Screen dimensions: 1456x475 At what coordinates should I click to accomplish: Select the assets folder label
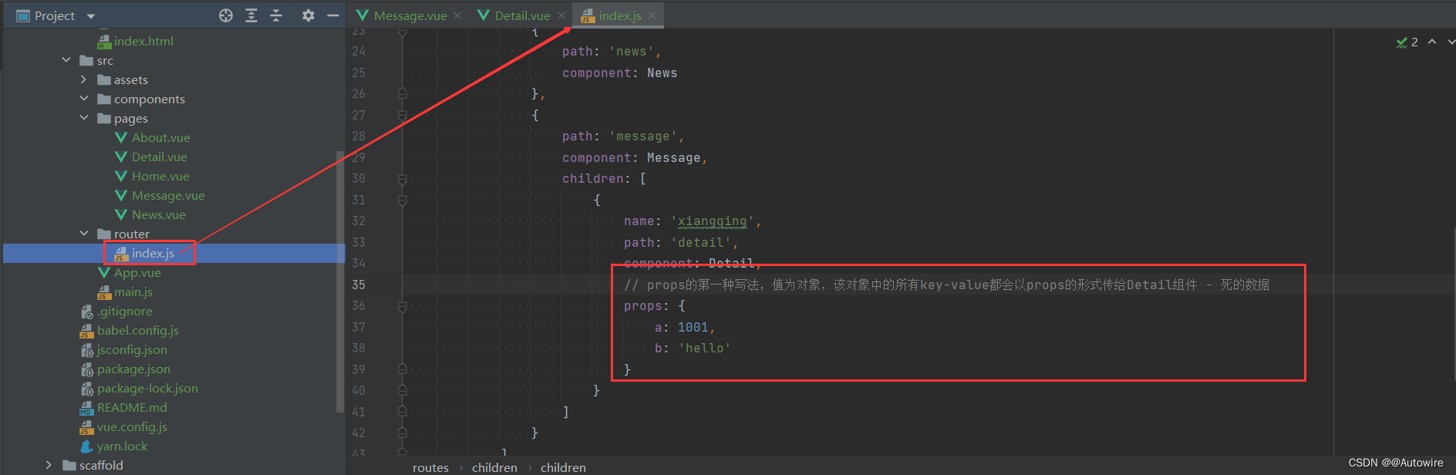[x=130, y=80]
